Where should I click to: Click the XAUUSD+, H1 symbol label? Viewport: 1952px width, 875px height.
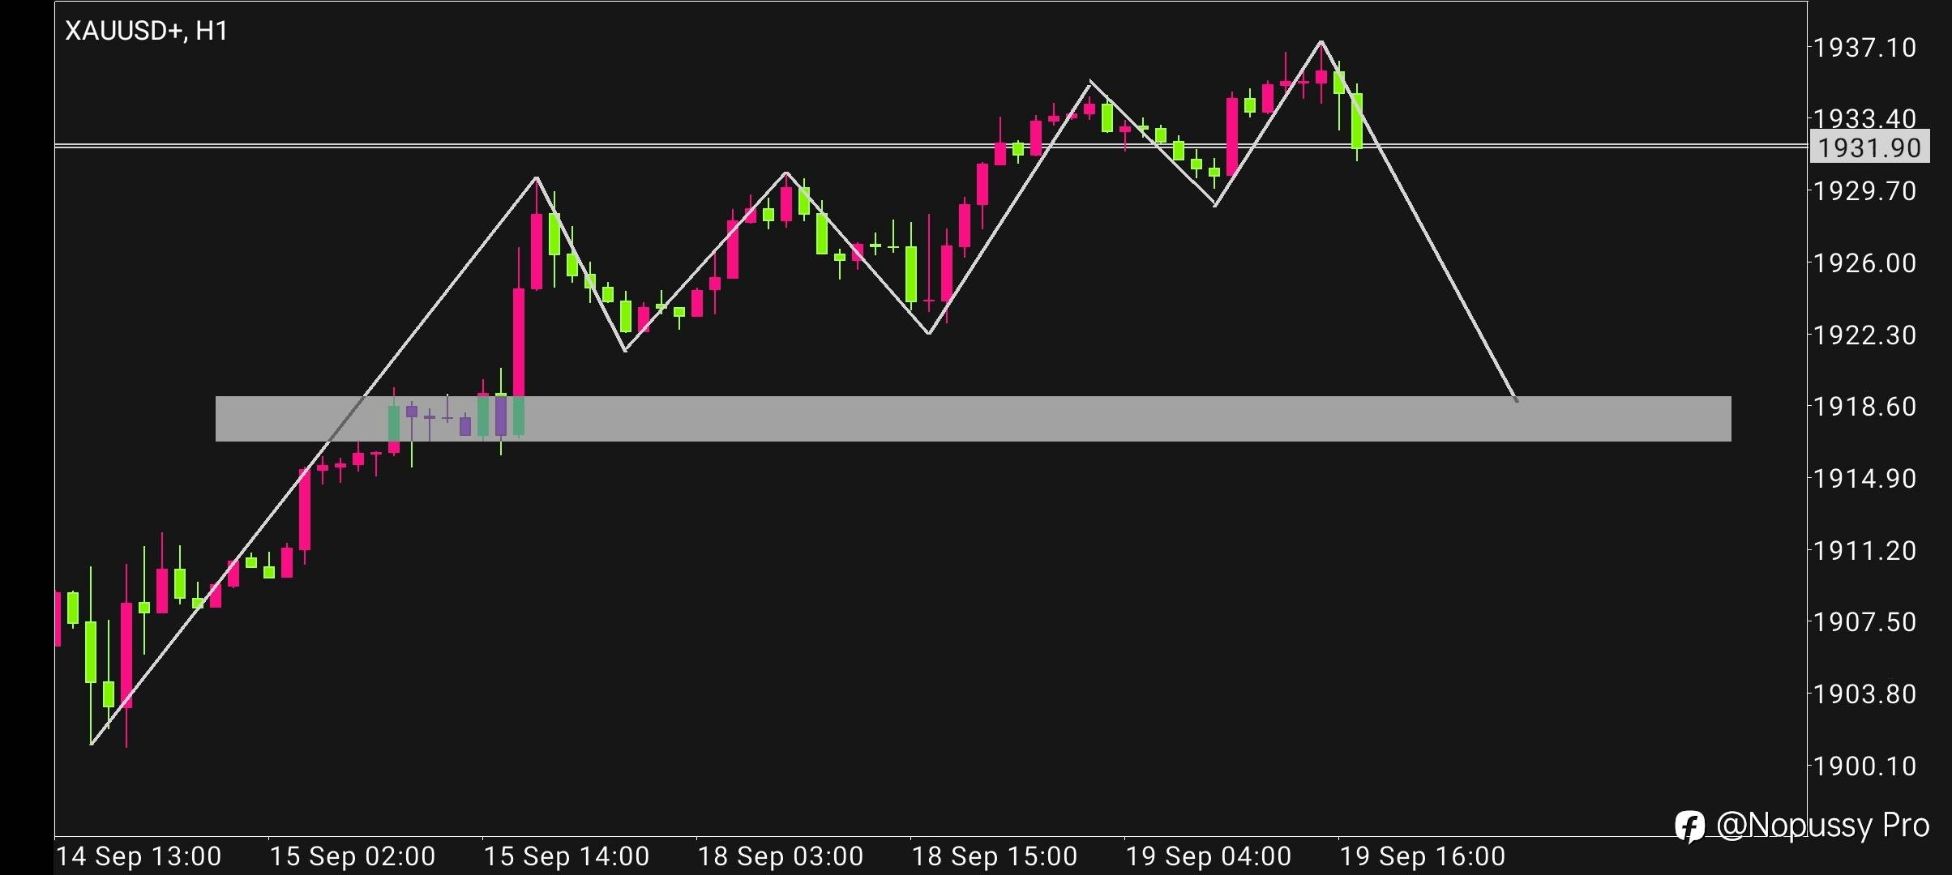pos(147,31)
